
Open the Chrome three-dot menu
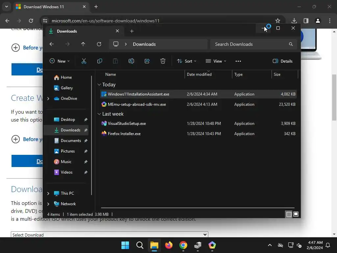coord(330,21)
